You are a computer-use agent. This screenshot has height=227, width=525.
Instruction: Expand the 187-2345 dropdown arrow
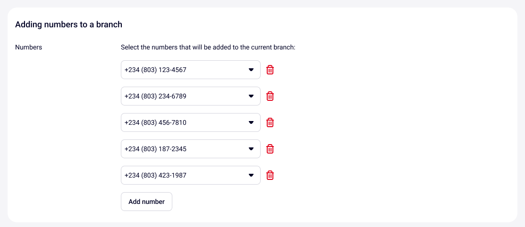click(x=251, y=149)
